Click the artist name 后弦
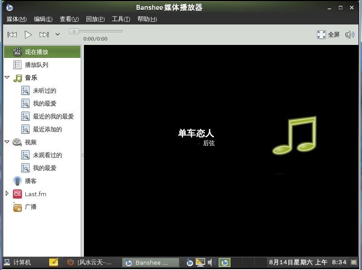This screenshot has width=362, height=270. [x=209, y=143]
